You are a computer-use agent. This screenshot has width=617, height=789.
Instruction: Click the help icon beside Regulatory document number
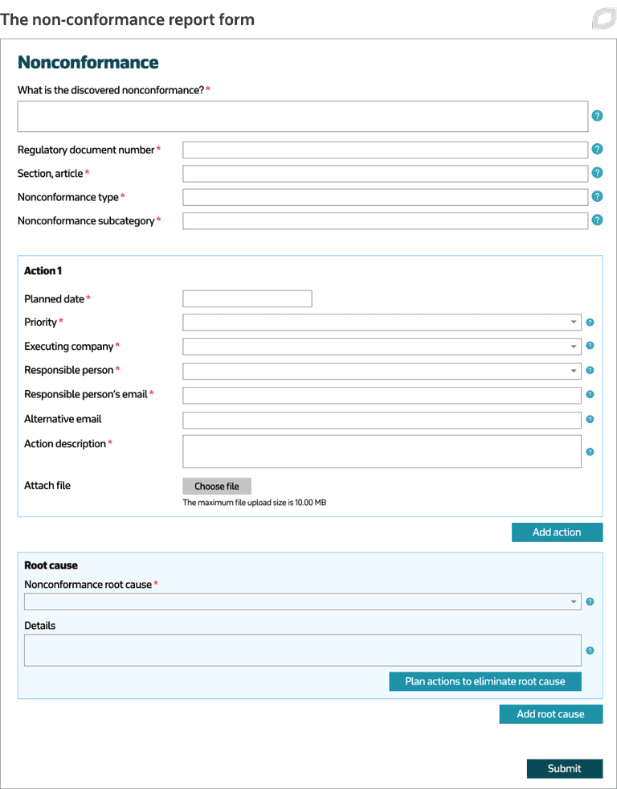[597, 149]
